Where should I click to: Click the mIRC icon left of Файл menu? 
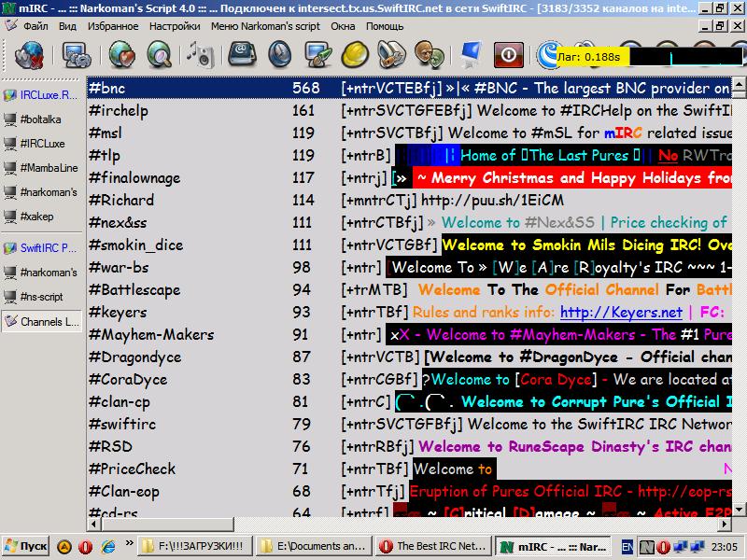point(10,26)
